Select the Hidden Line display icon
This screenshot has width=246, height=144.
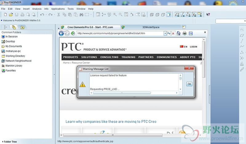tap(157, 14)
